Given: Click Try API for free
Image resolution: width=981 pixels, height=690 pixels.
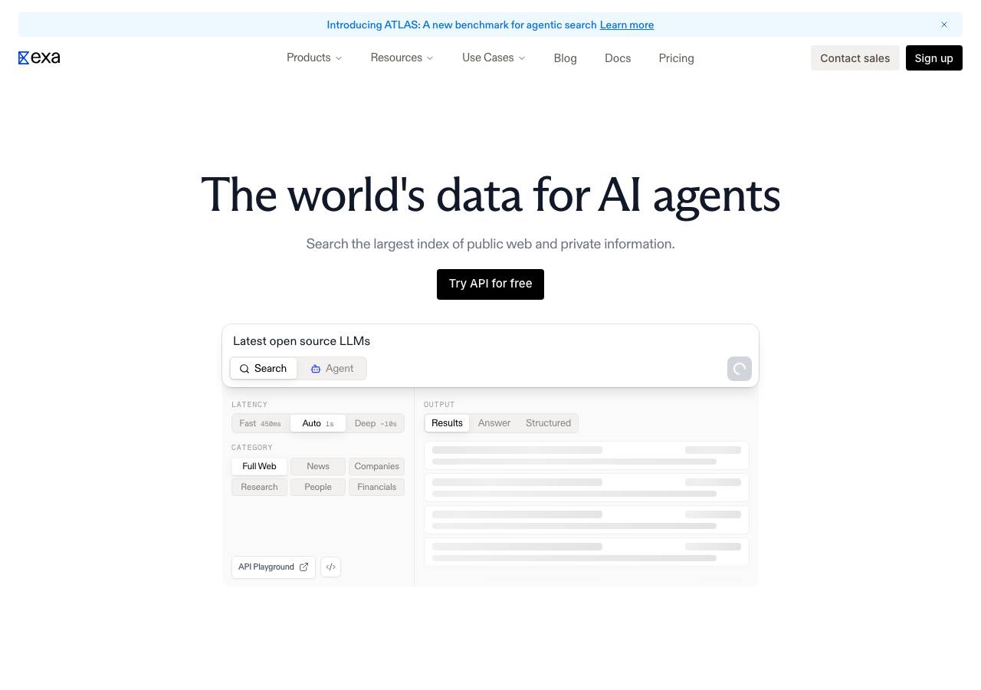Looking at the screenshot, I should [490, 284].
